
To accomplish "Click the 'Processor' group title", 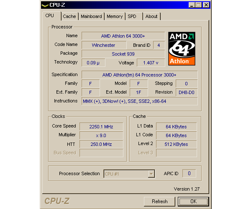I will (x=62, y=27).
